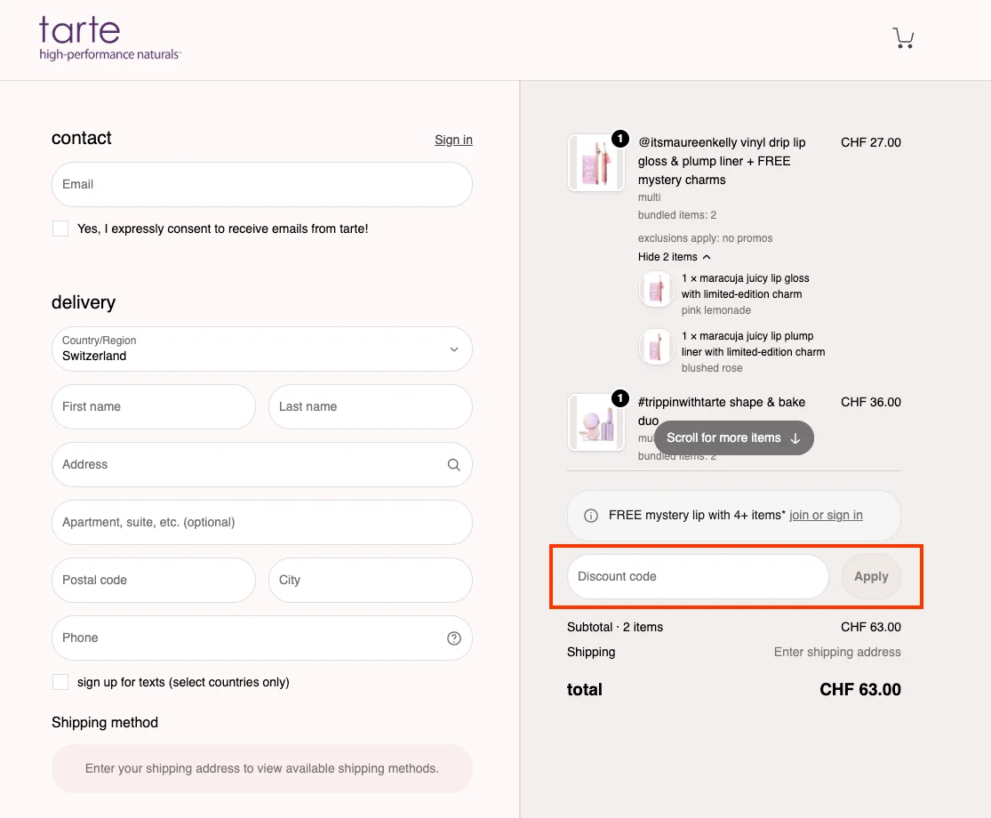Apply the discount code

point(870,576)
